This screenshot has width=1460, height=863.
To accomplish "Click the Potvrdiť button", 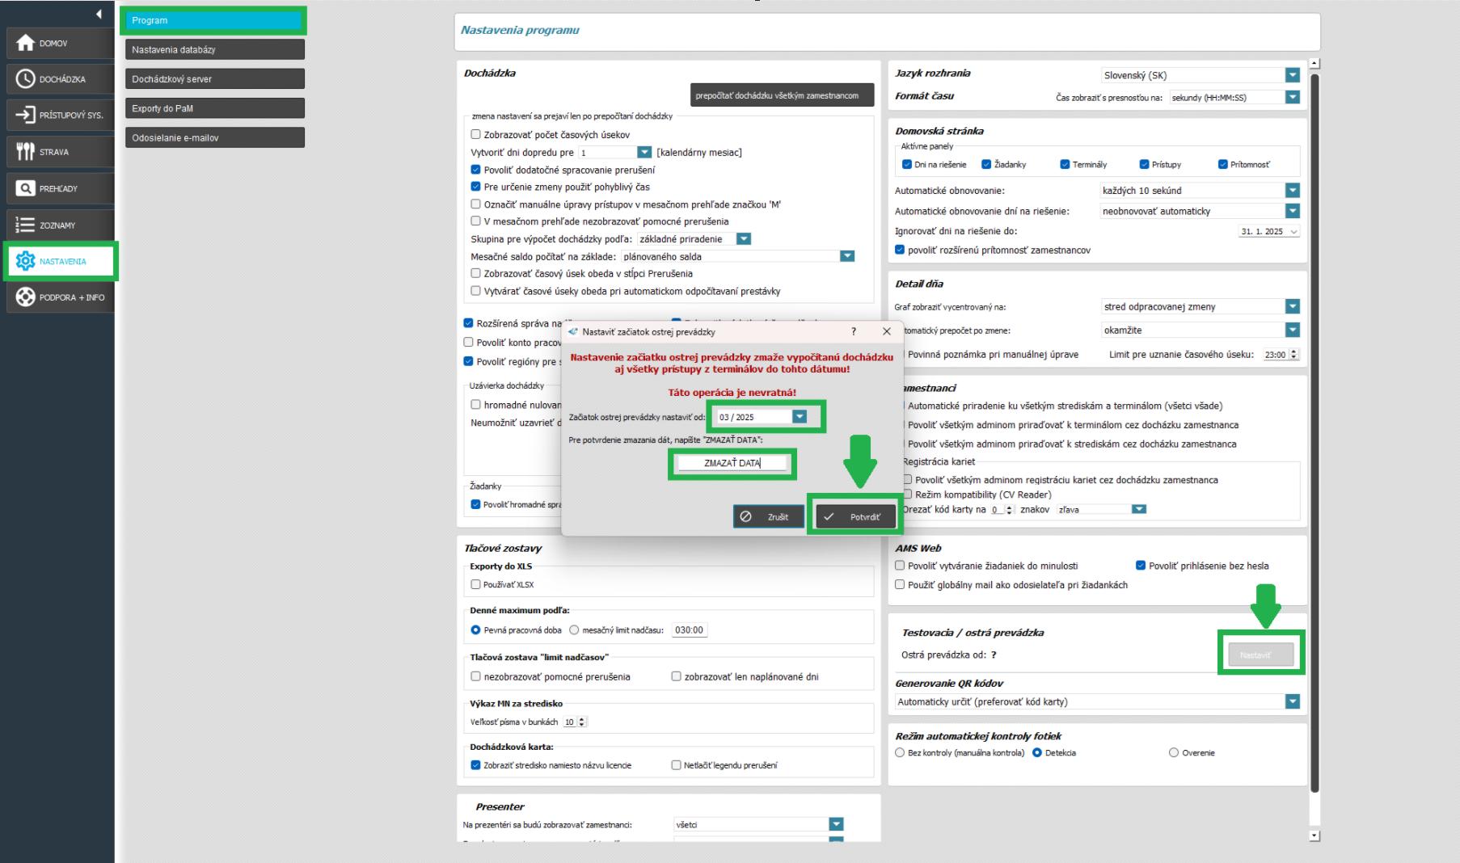I will pyautogui.click(x=856, y=517).
